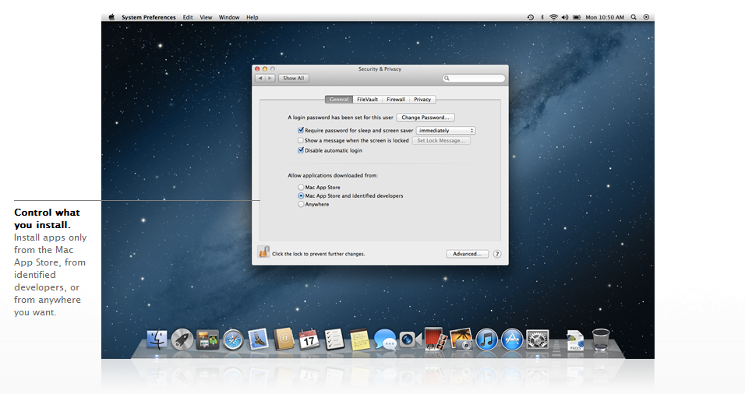Open the Trash in the dock
745x394 pixels.
[601, 340]
